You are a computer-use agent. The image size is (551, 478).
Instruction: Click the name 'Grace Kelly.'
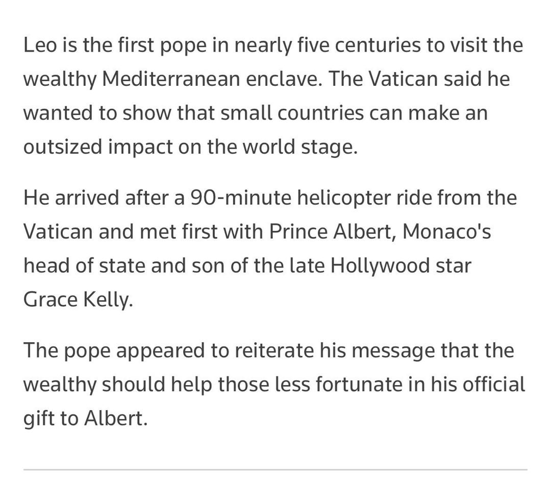(78, 300)
